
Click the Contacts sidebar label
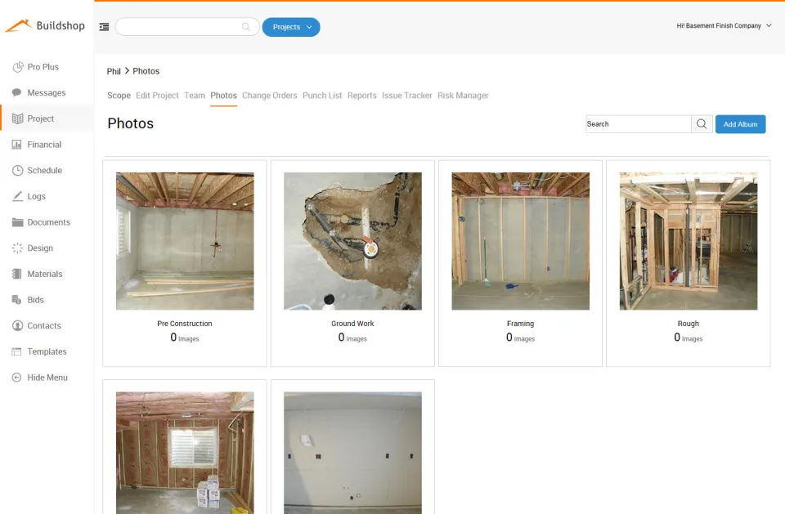[x=44, y=326]
